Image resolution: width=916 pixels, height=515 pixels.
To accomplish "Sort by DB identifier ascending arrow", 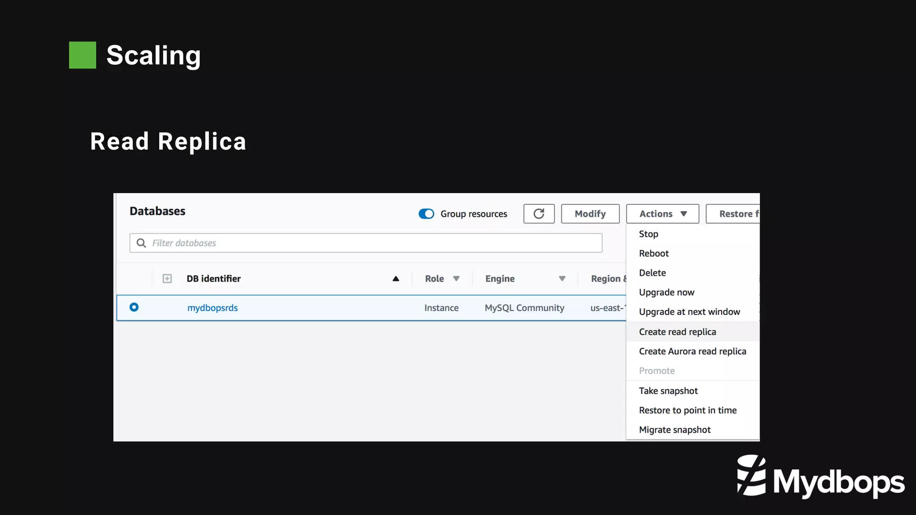I will tap(396, 279).
